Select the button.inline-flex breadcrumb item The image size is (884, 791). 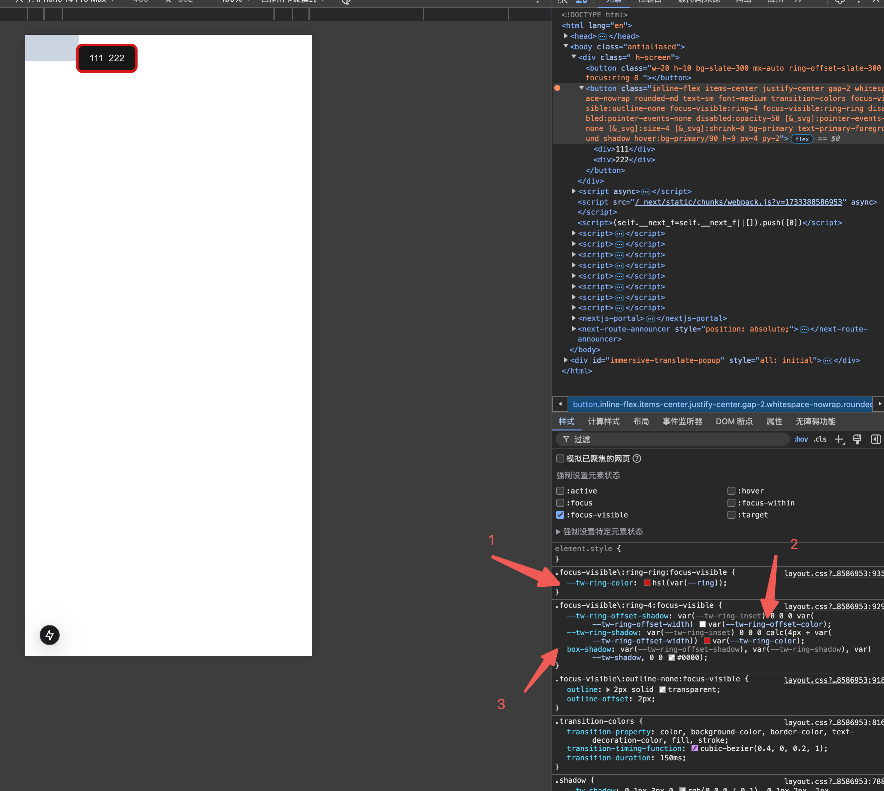[x=722, y=404]
